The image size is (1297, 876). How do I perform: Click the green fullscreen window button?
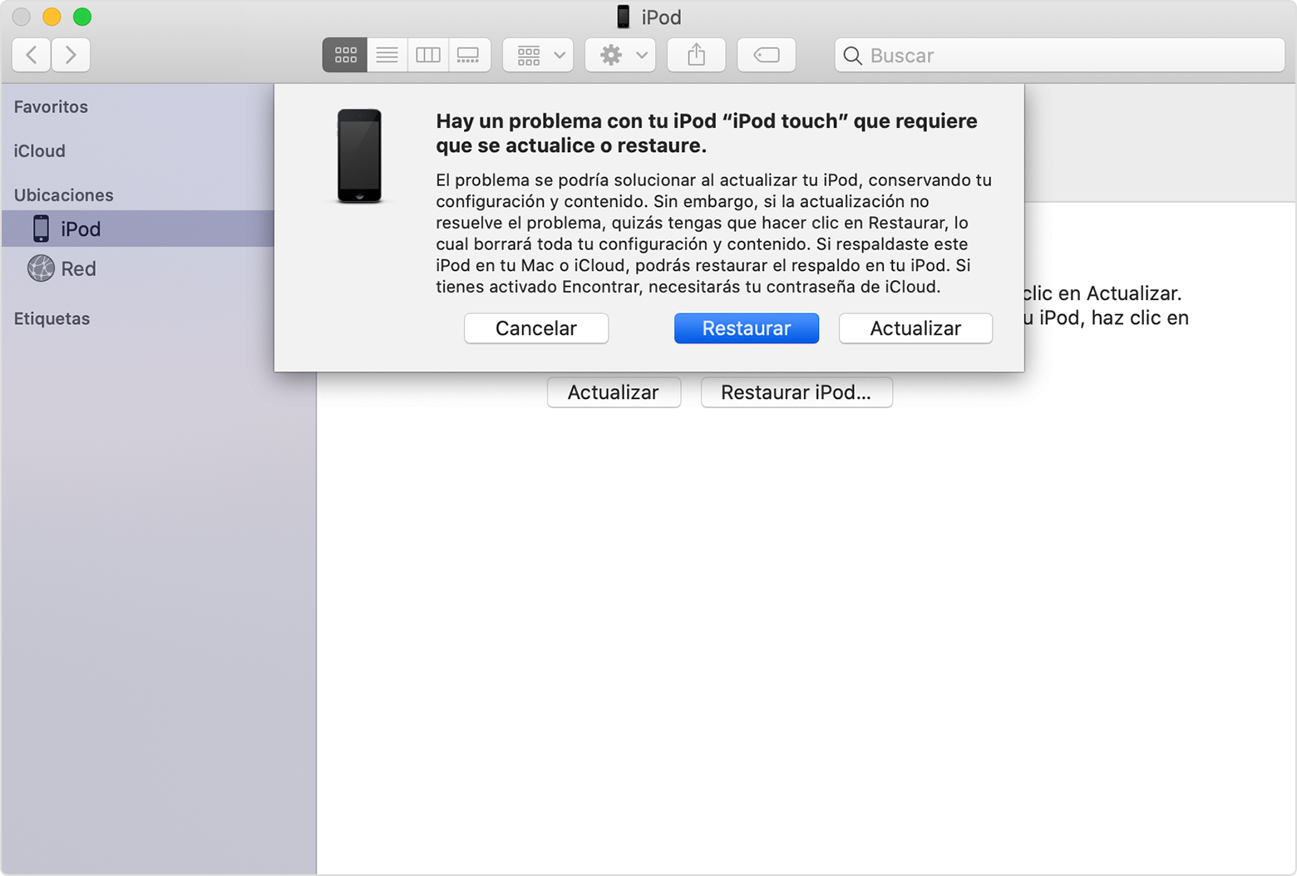82,17
